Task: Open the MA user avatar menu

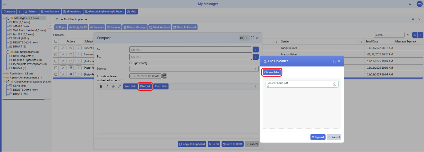Action: tap(419, 4)
